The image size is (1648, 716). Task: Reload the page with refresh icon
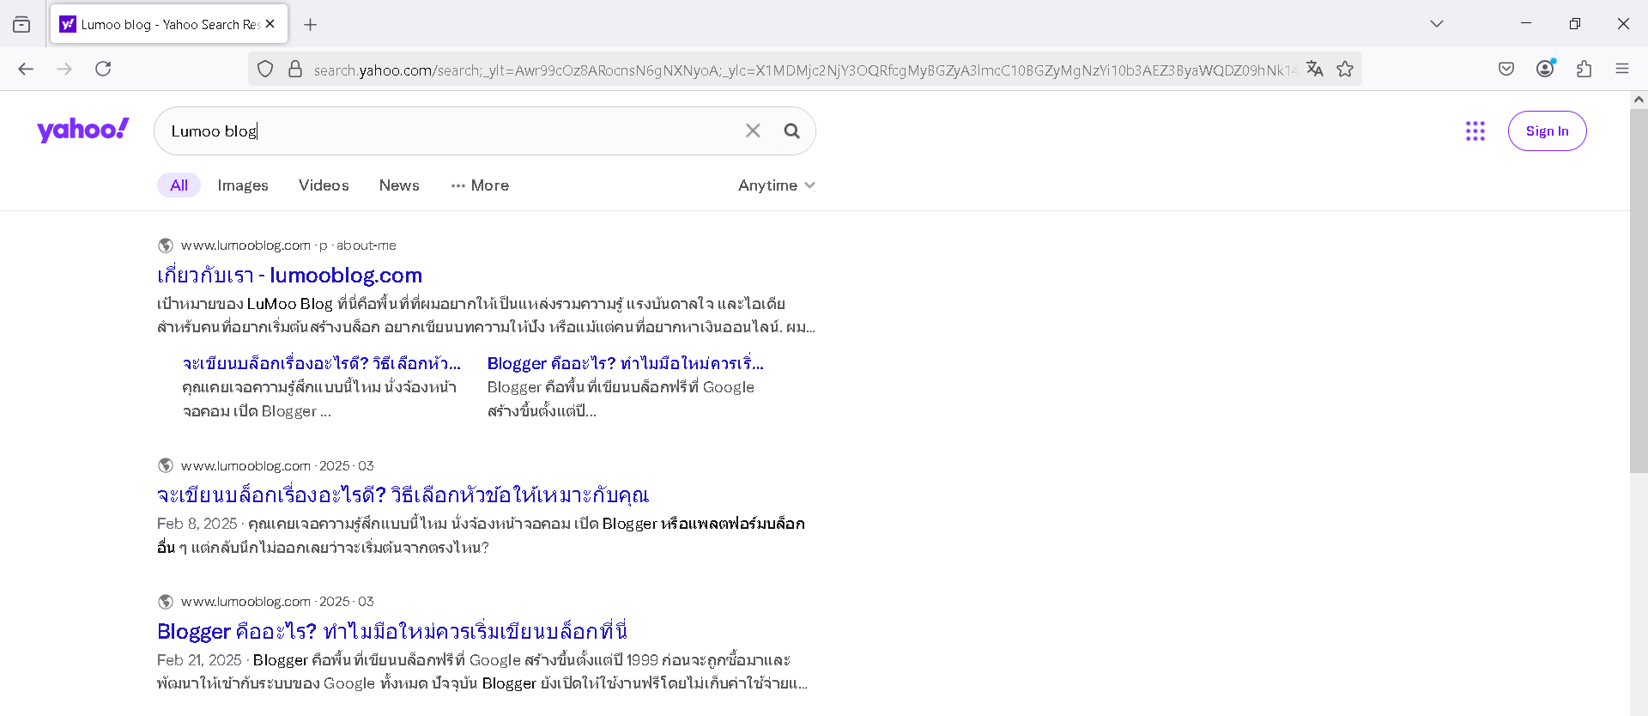tap(103, 69)
